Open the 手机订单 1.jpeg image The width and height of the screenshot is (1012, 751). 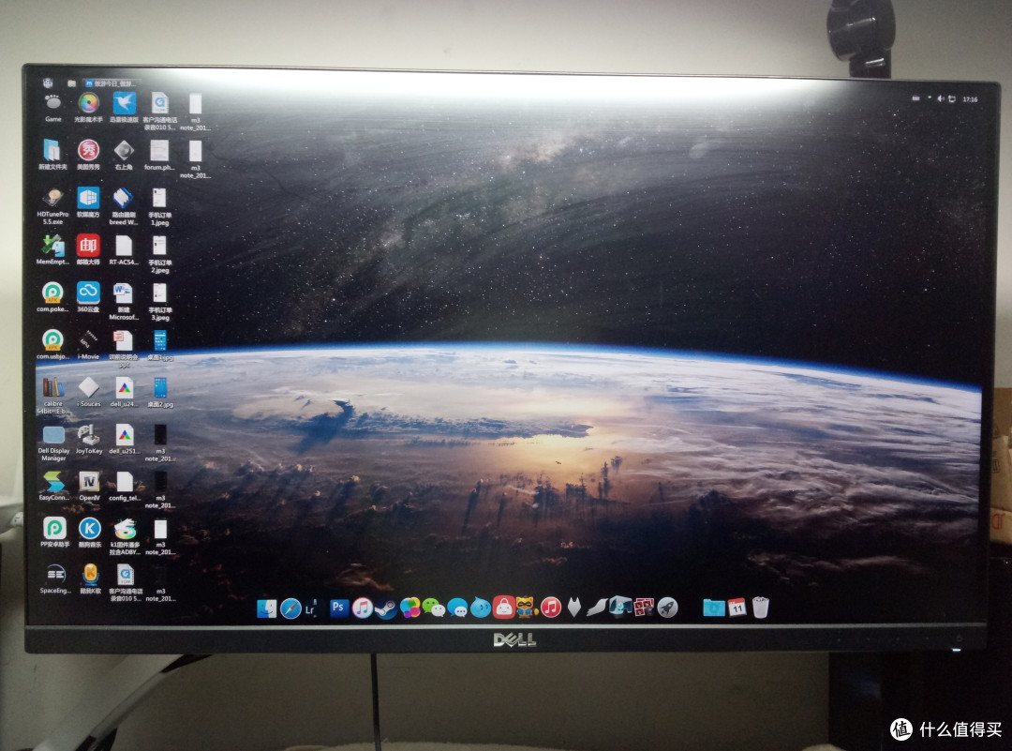pos(159,206)
